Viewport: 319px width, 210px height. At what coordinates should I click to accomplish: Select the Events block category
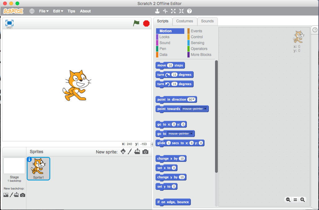[196, 31]
